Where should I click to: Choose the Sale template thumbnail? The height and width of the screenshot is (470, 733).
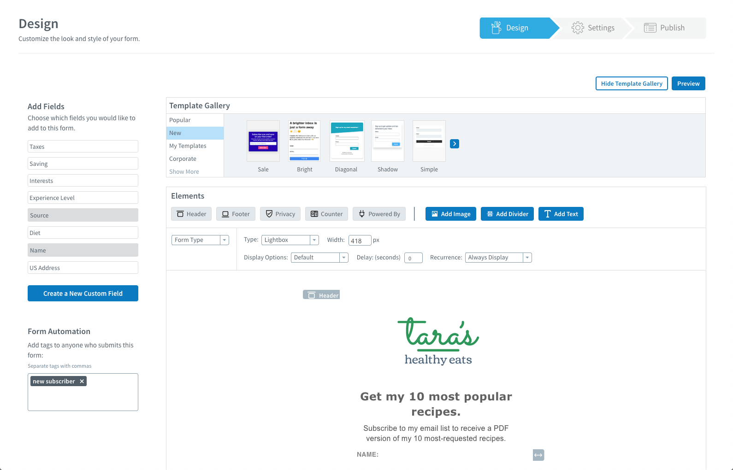tap(263, 141)
